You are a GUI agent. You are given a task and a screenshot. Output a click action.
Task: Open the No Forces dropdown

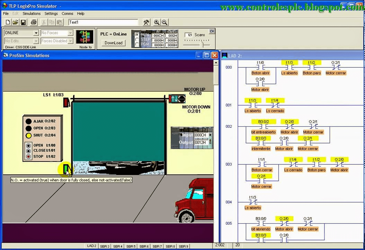pos(71,33)
